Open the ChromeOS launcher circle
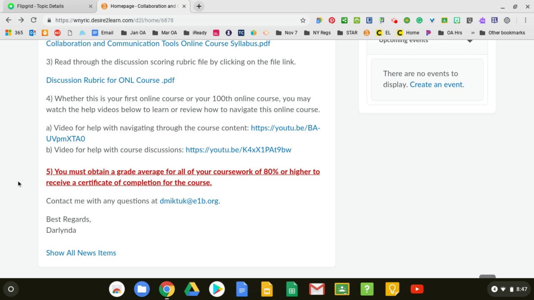Viewport: 534px width, 300px height. (x=11, y=289)
